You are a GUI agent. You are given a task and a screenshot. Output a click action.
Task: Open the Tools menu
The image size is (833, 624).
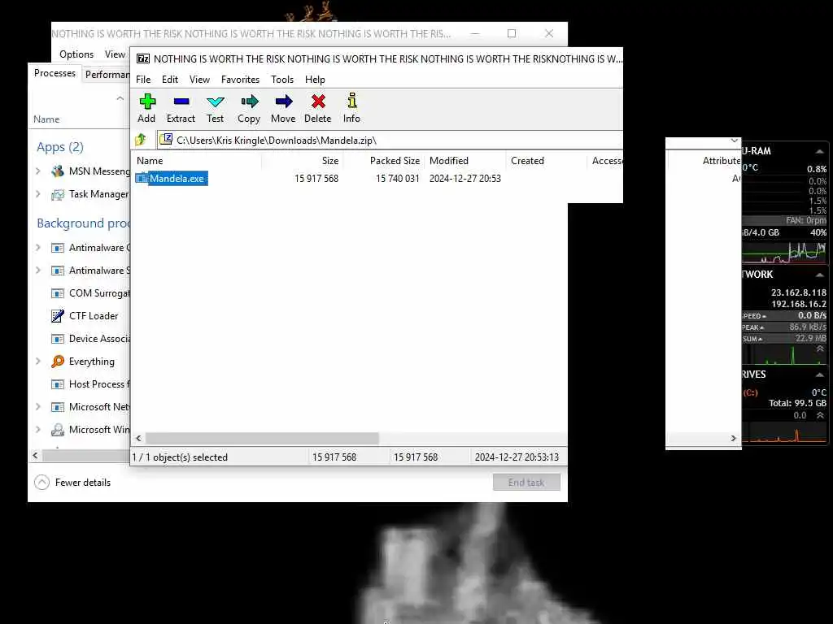tap(282, 79)
